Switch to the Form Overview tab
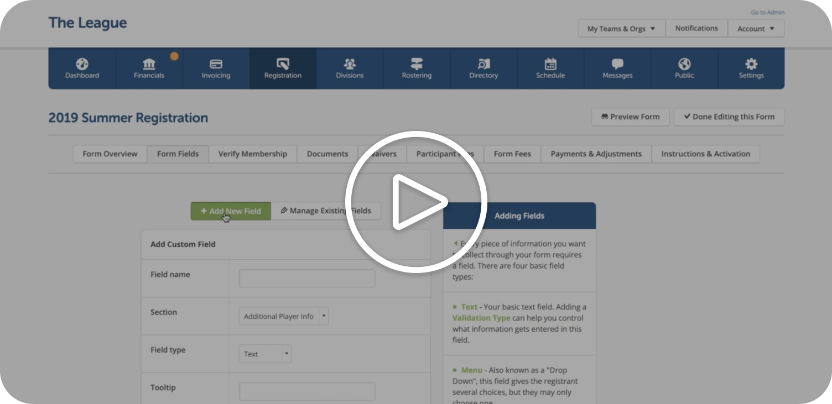The width and height of the screenshot is (832, 404). (110, 154)
